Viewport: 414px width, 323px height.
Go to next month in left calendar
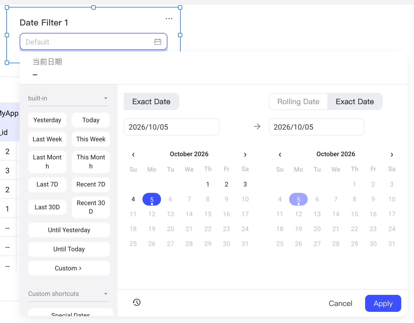coord(245,155)
